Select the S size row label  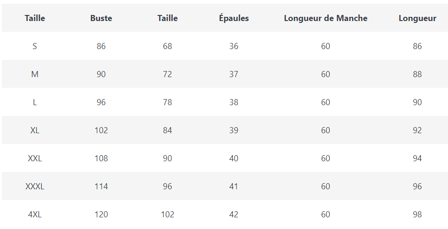point(35,46)
